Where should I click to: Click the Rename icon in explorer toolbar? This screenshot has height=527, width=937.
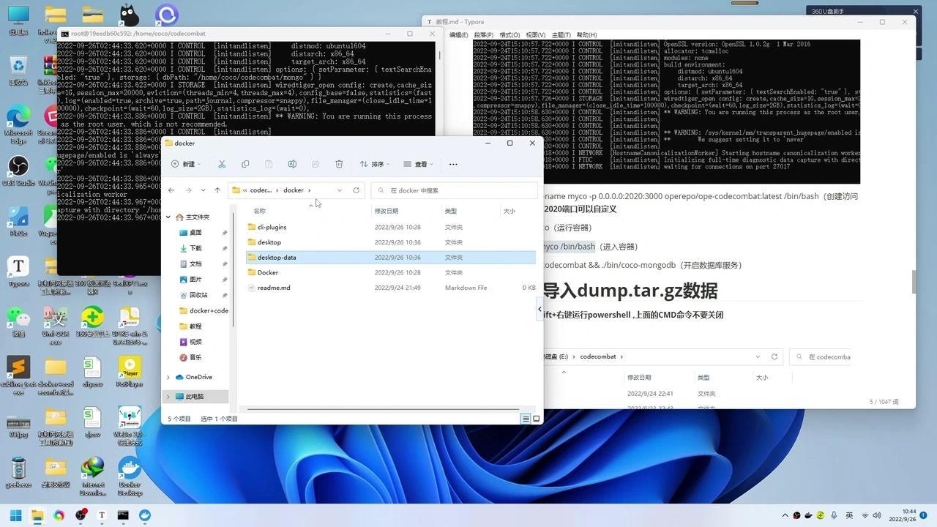(x=293, y=164)
